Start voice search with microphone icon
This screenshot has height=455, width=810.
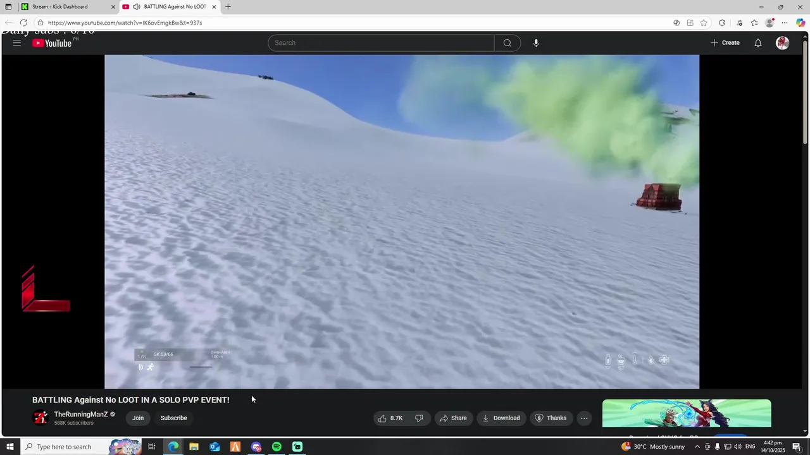pos(536,43)
